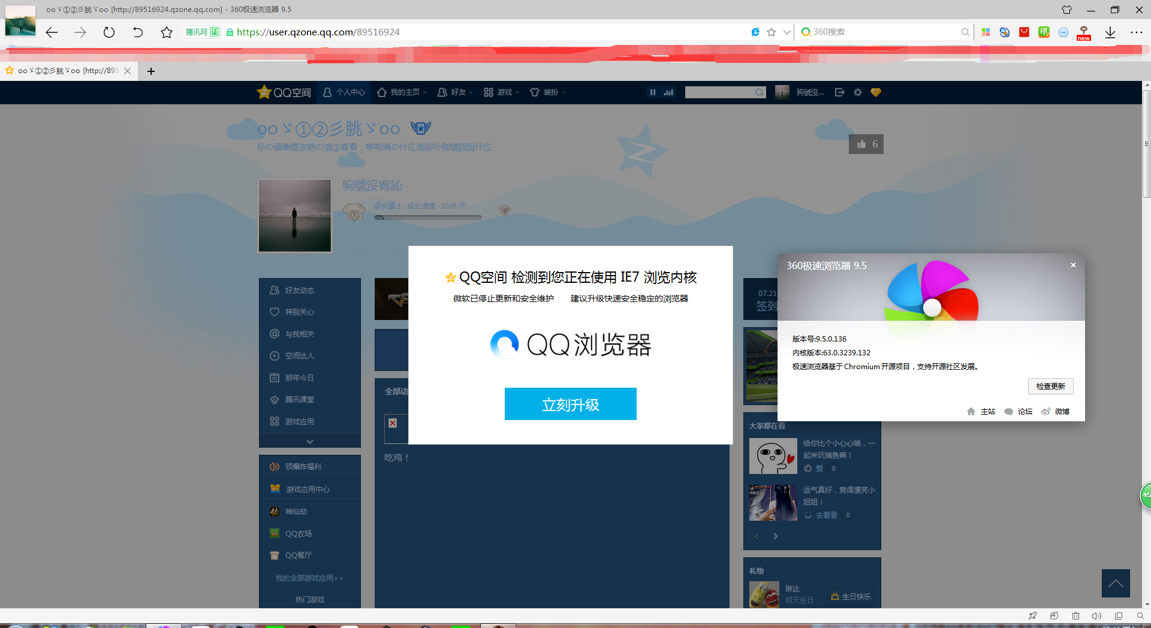Go to next item in 大家都在看
Viewport: 1151px width, 628px height.
click(775, 536)
